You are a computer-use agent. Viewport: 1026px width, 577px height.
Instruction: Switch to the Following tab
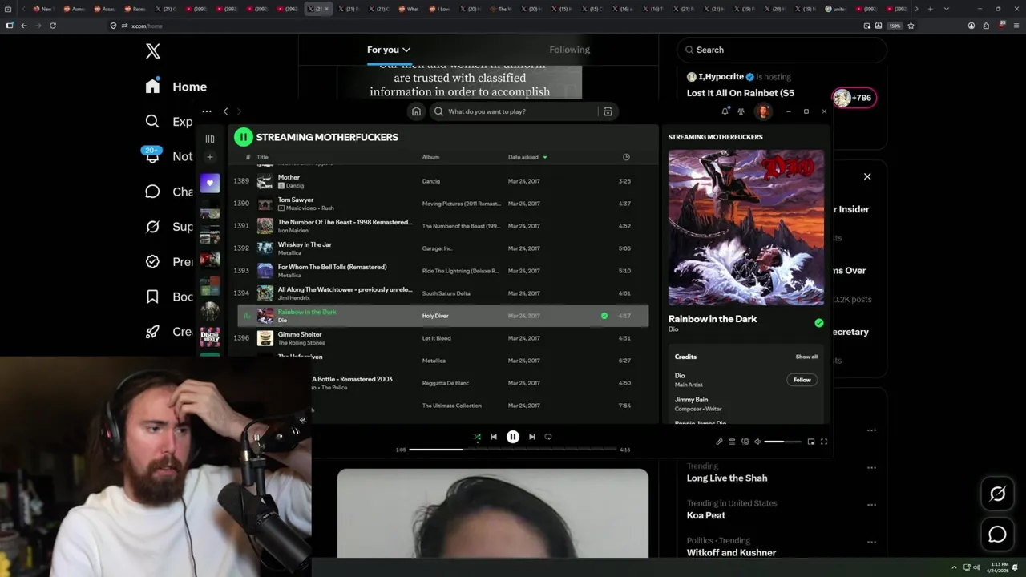tap(569, 50)
